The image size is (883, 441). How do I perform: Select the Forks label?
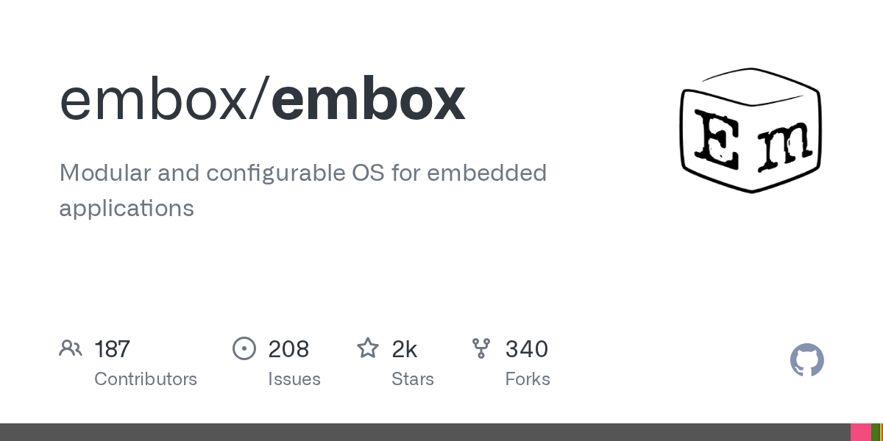pyautogui.click(x=528, y=379)
